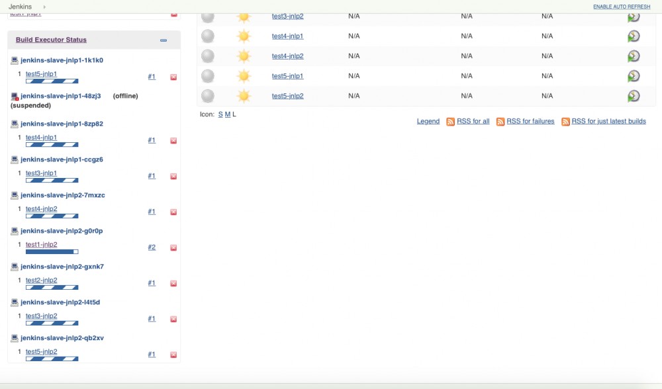The width and height of the screenshot is (662, 389).
Task: Stop the test4-jnlp2 executor build
Action: coord(173,212)
